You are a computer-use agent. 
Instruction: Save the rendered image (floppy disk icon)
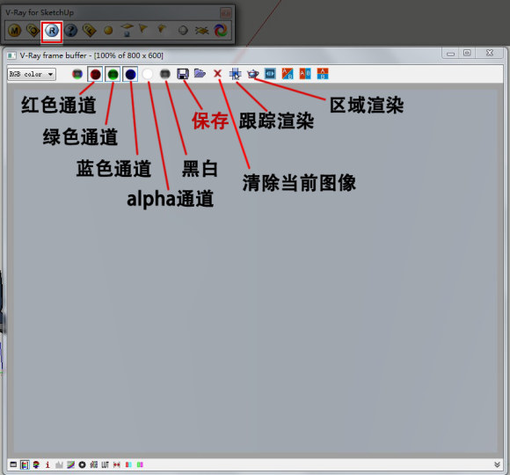pyautogui.click(x=183, y=74)
